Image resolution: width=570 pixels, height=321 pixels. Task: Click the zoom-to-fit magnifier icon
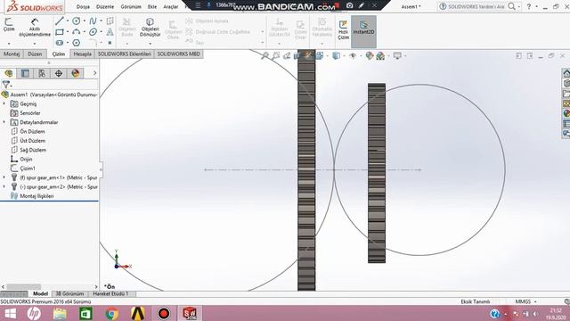click(x=265, y=55)
